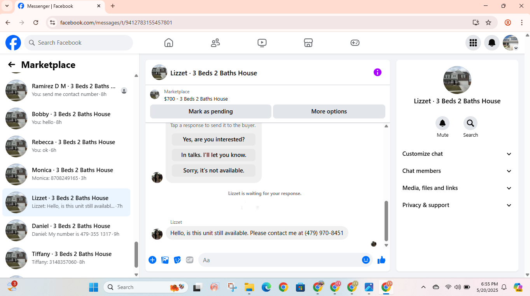The image size is (530, 296).
Task: Click Mark as pending button
Action: 211,111
